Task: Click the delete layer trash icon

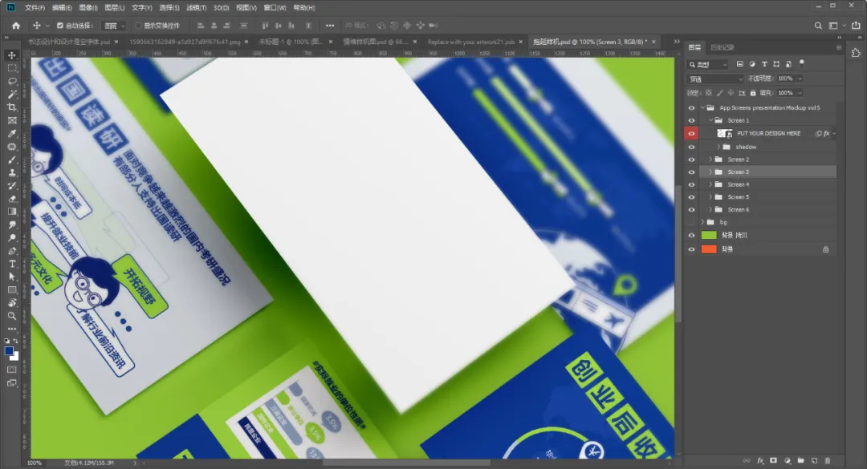Action: [x=828, y=460]
